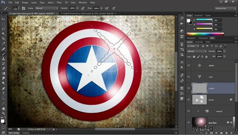Hide the lens flare layer
This screenshot has height=135, width=238.
pos(189,122)
